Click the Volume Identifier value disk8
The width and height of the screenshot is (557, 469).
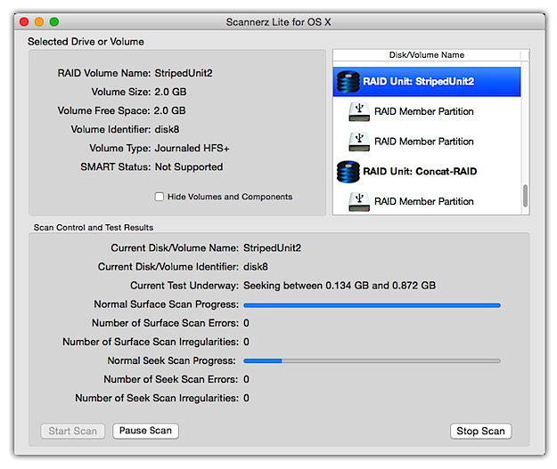(x=167, y=130)
